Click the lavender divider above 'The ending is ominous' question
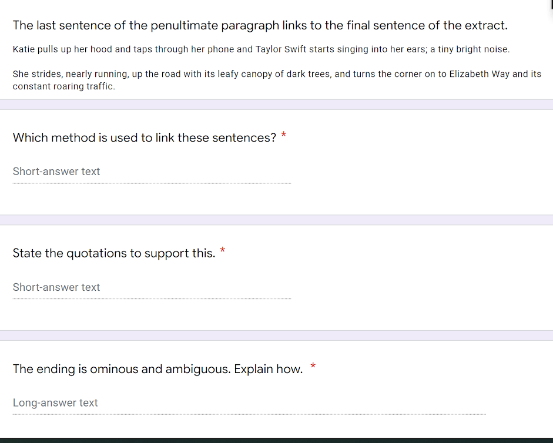Screen dimensions: 553x443 coord(276,335)
